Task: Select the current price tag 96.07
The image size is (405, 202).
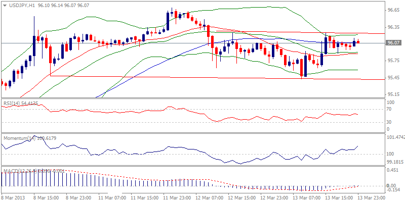Action: pos(393,43)
